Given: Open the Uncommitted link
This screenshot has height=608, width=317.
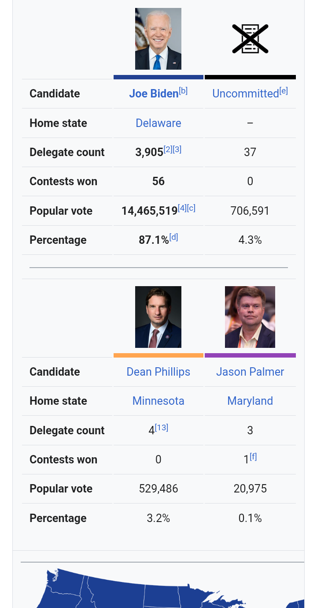Looking at the screenshot, I should (246, 93).
